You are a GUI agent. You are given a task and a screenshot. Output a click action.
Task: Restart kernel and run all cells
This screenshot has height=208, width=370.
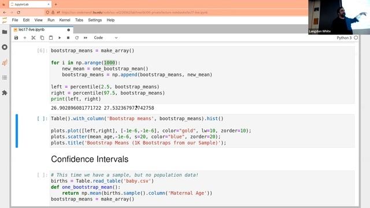(86, 38)
